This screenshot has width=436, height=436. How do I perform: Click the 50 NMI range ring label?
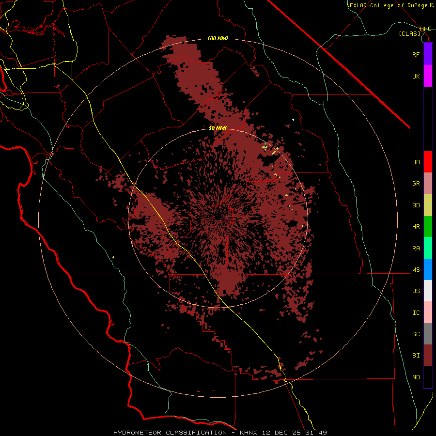coord(218,128)
